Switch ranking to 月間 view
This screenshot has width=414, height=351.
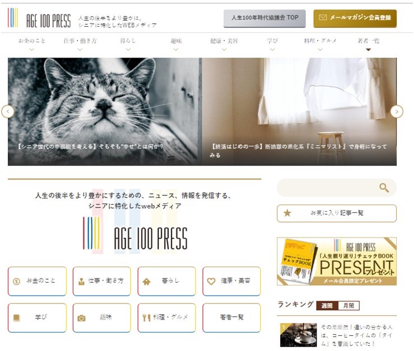coord(349,306)
